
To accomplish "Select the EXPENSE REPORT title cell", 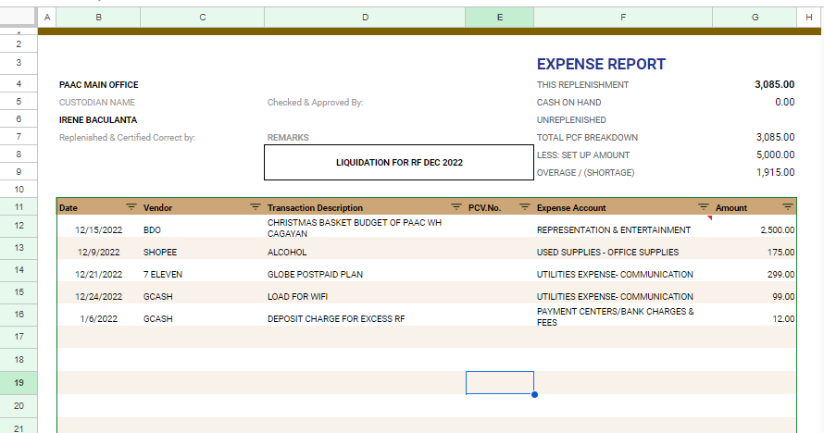I will tap(601, 65).
